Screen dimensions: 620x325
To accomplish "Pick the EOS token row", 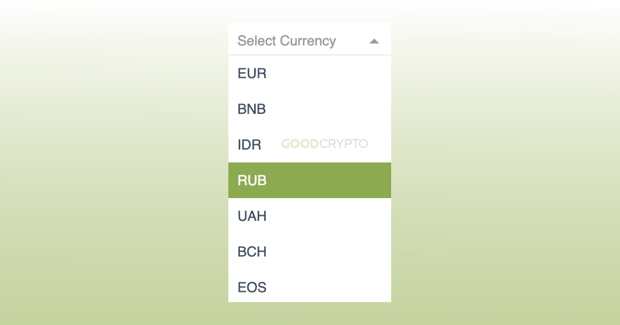I will click(309, 287).
